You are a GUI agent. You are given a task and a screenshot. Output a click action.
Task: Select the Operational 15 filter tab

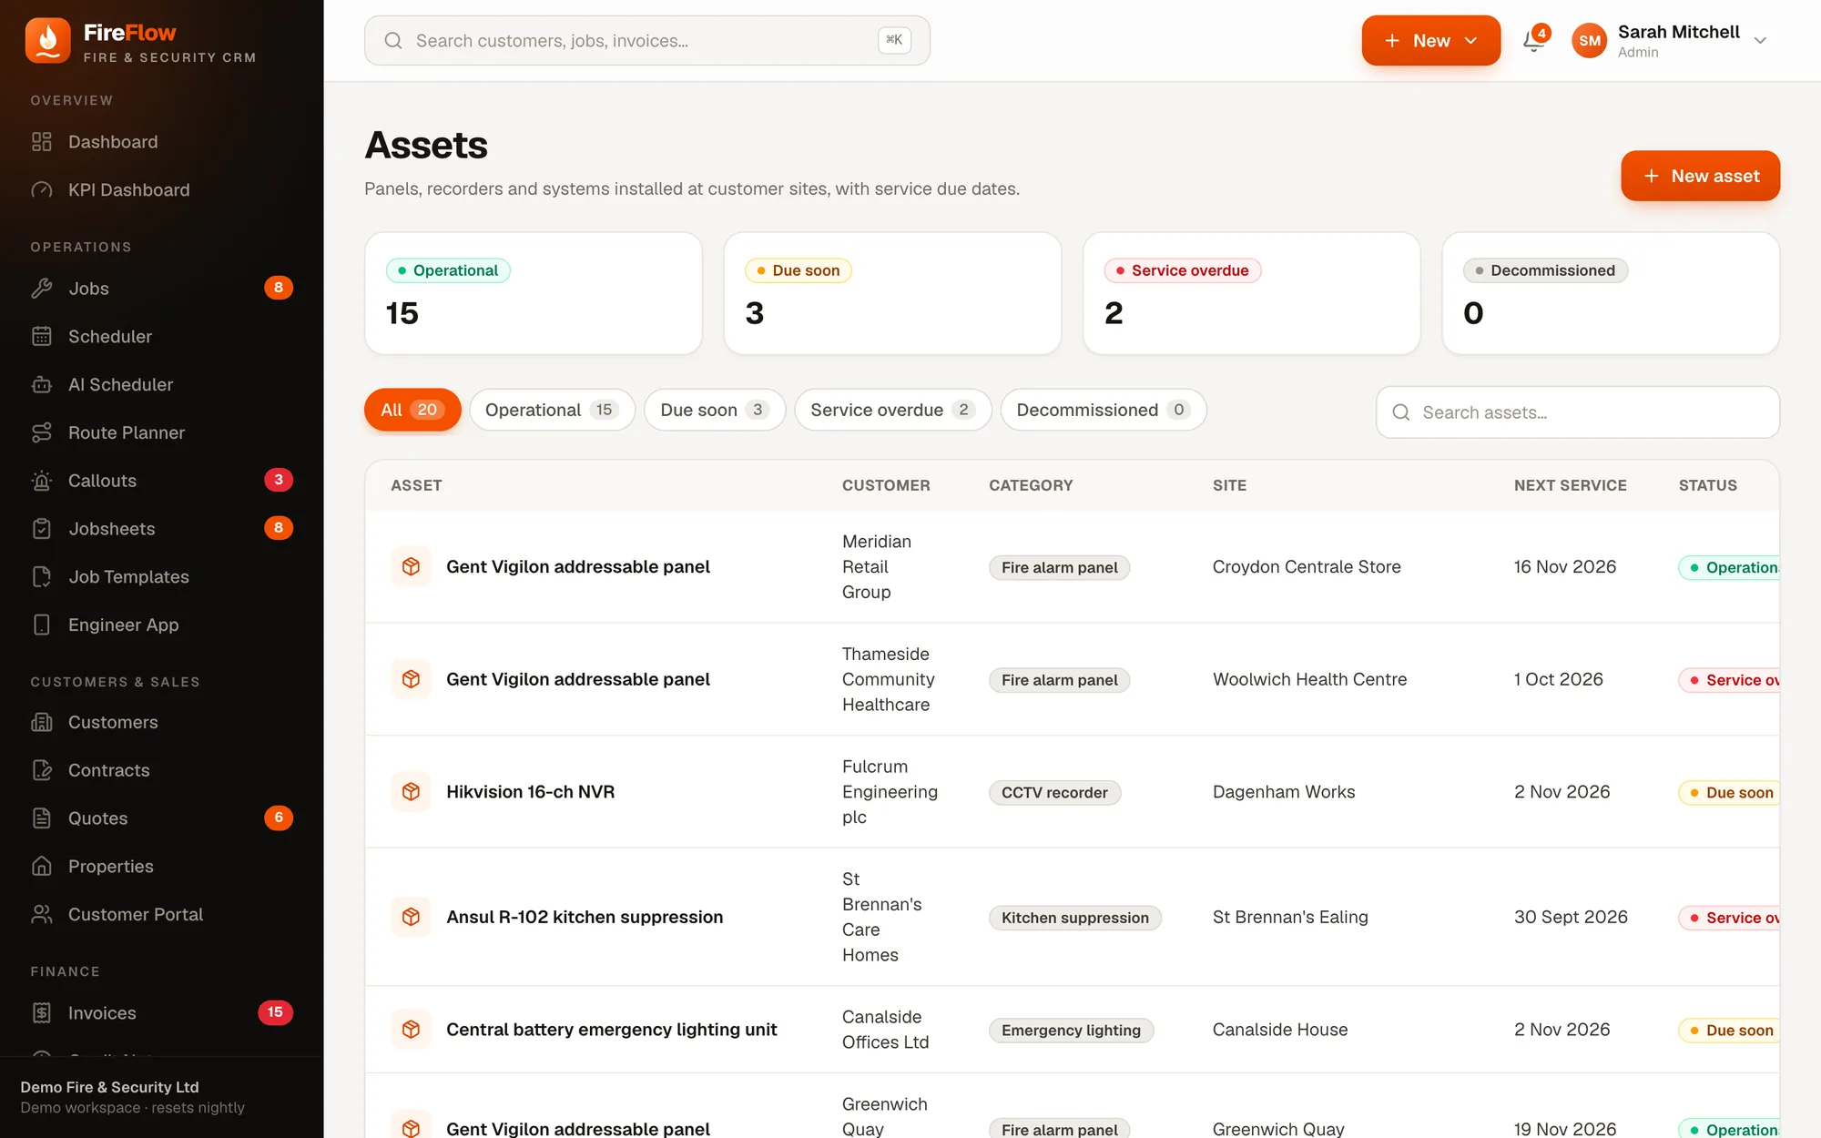552,410
